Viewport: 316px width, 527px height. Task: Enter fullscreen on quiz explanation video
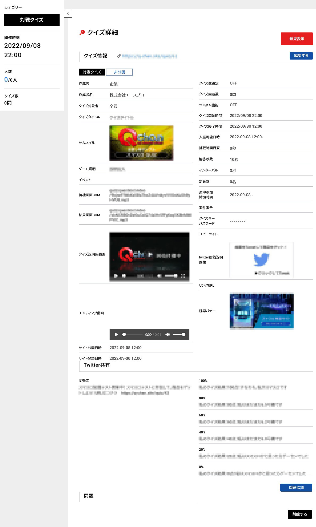coord(183,276)
